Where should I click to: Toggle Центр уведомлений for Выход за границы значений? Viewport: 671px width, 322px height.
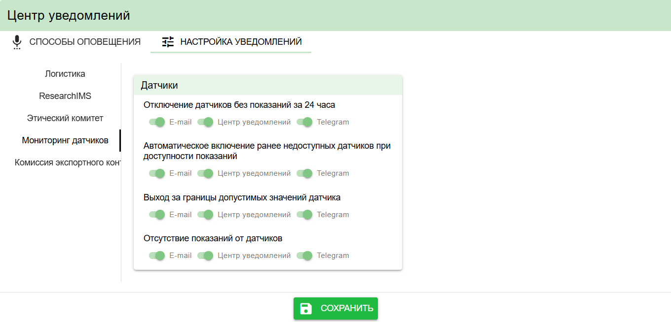[x=205, y=215]
